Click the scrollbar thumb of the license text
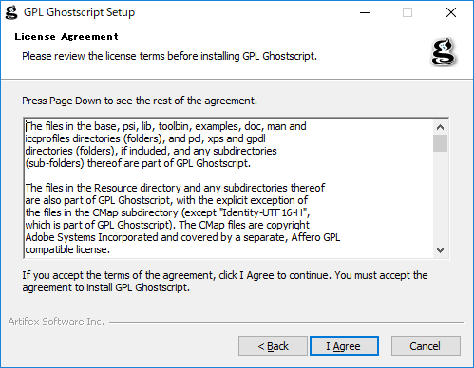474x368 pixels. [x=440, y=143]
